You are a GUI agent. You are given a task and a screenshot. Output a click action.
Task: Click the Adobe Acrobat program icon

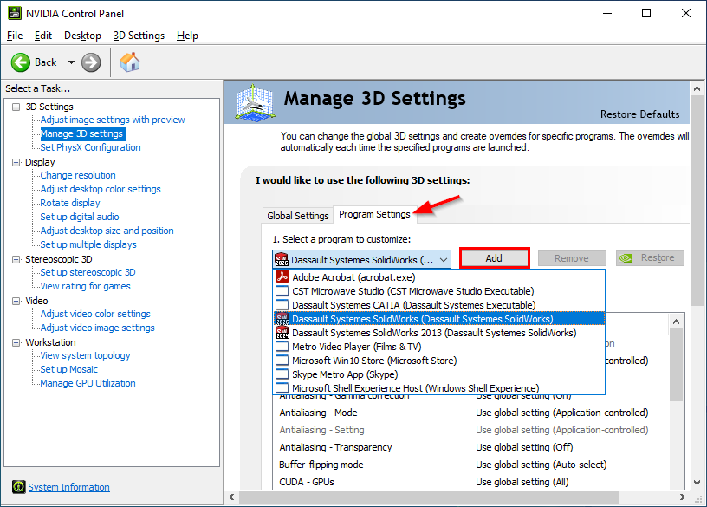click(282, 276)
